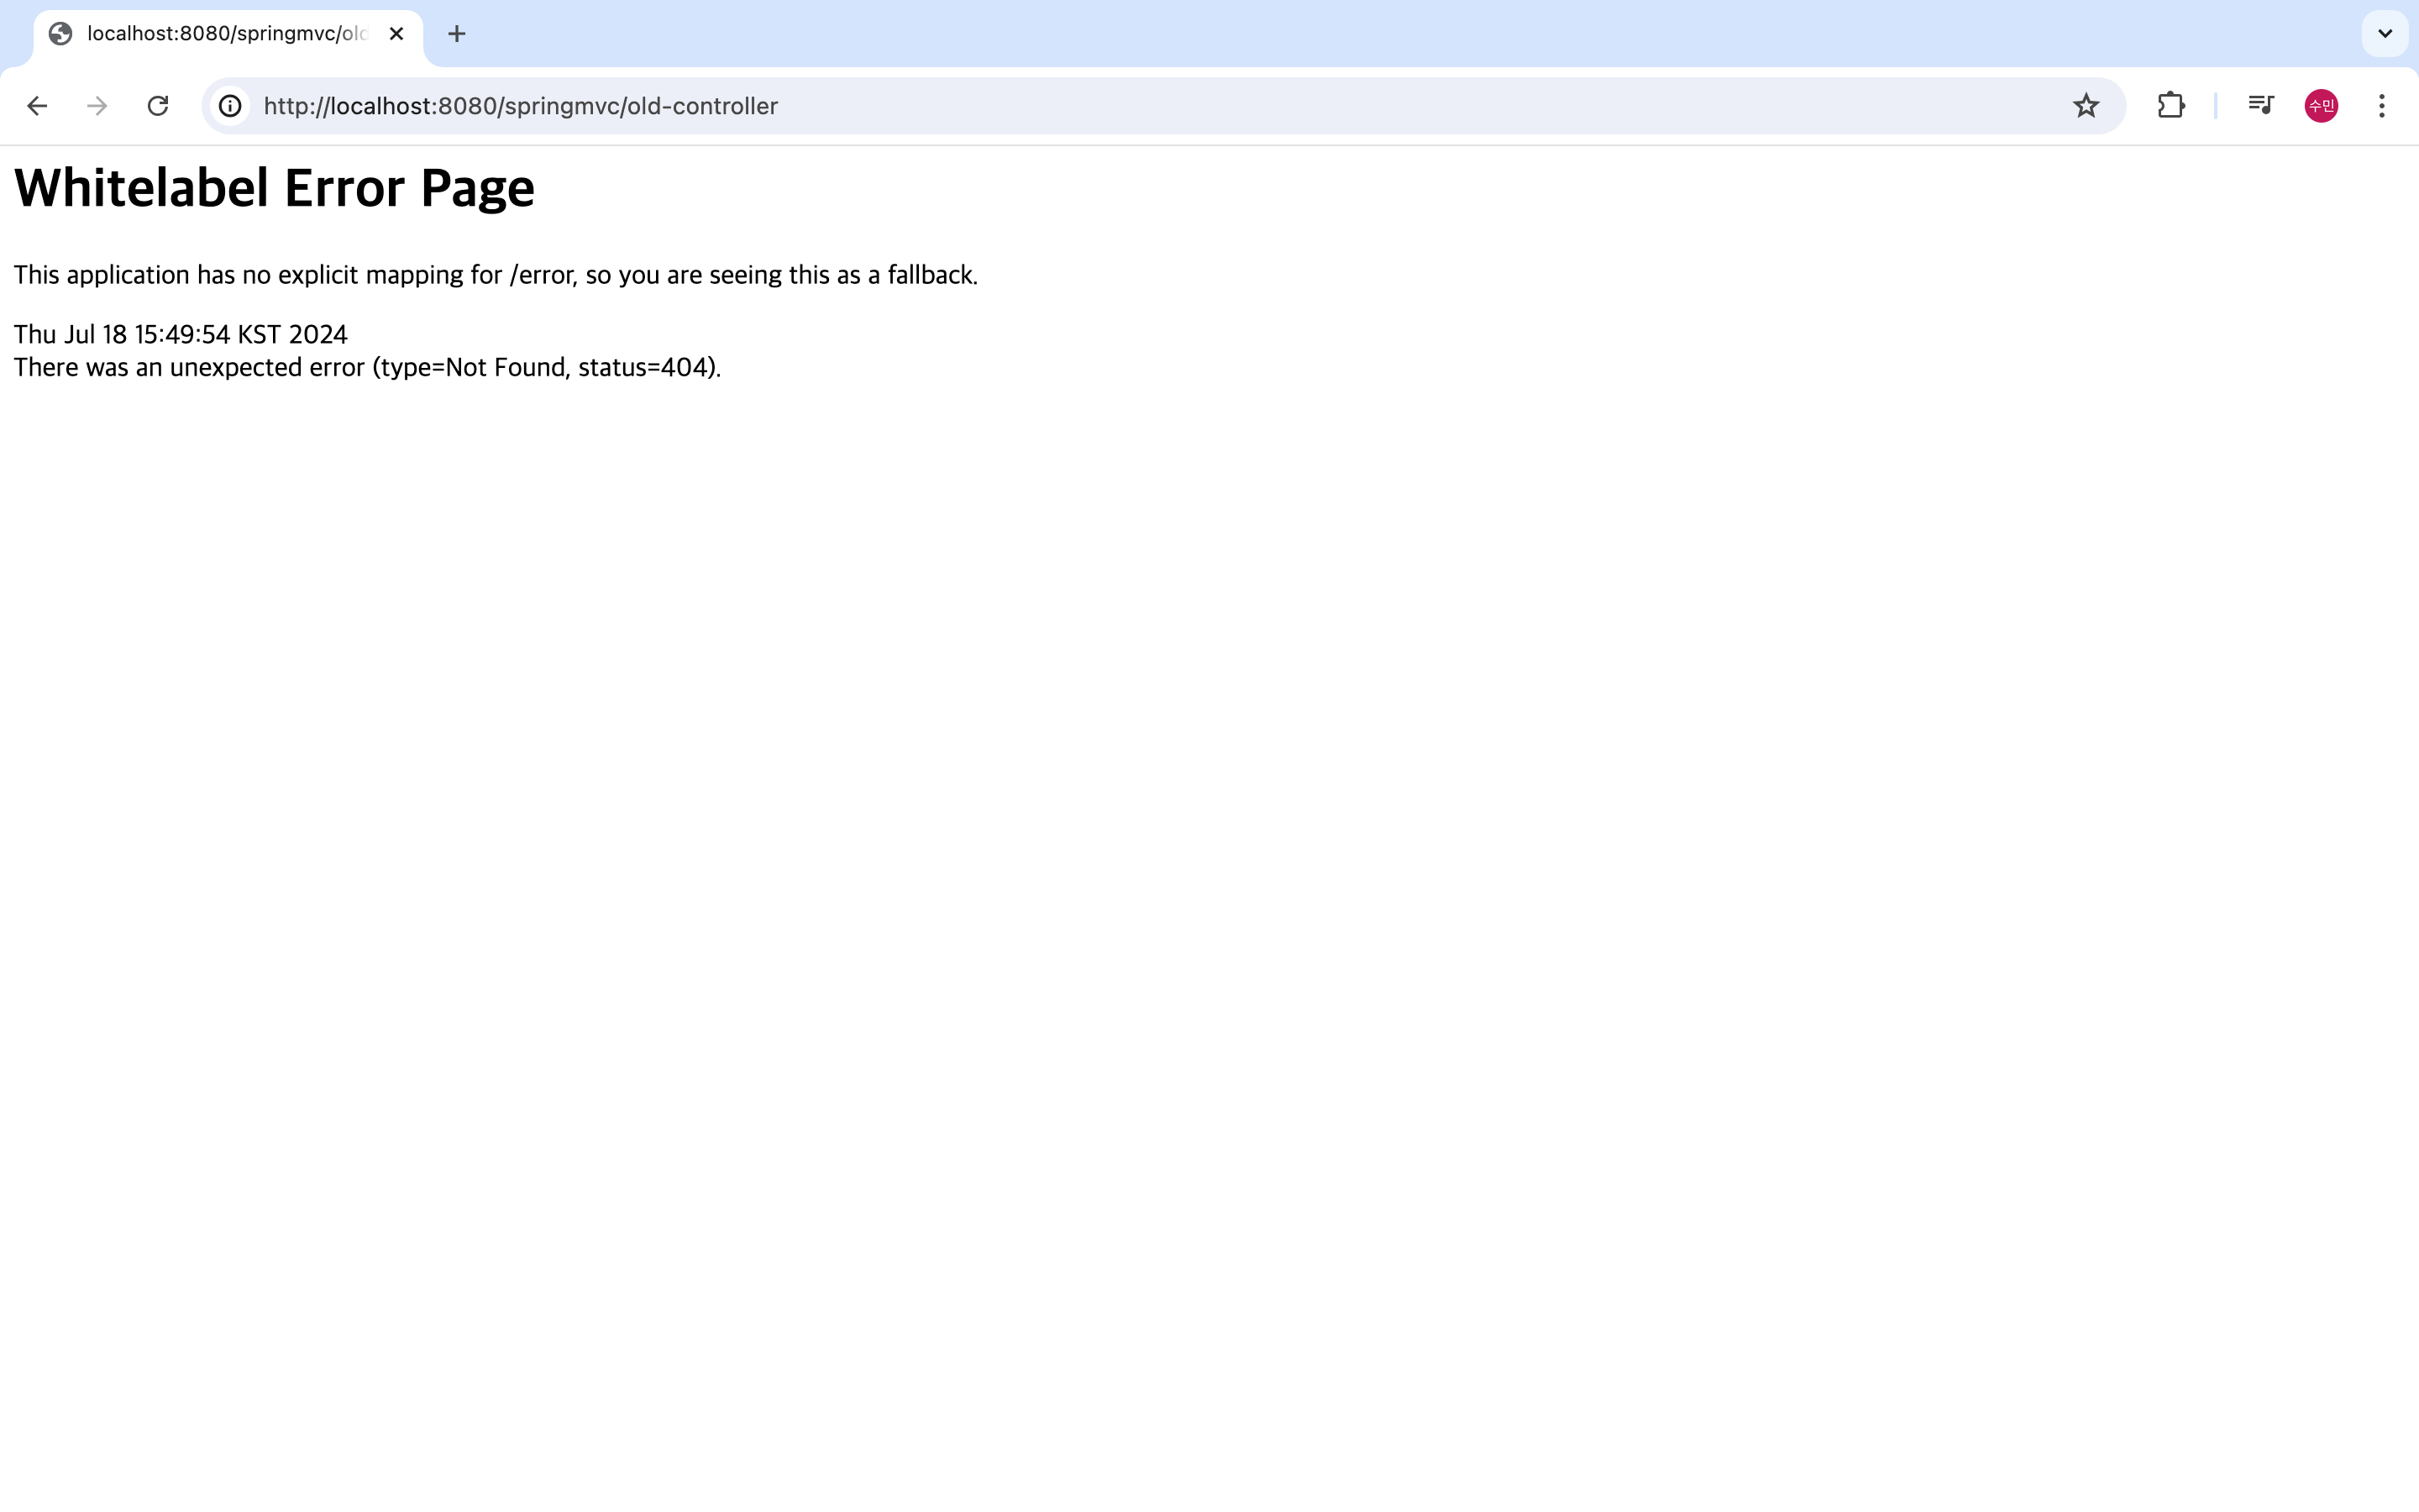Open Chrome's three-dot menu
The width and height of the screenshot is (2419, 1512).
coord(2381,106)
